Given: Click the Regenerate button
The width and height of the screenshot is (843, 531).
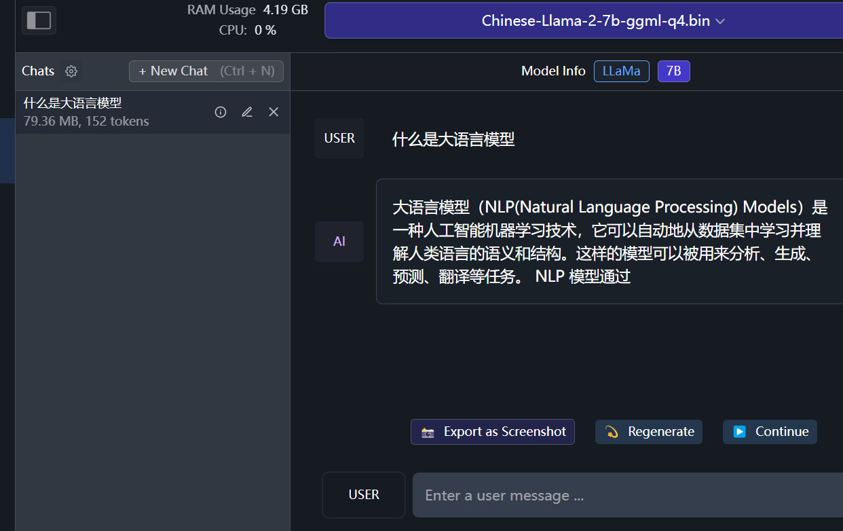Looking at the screenshot, I should coord(648,431).
